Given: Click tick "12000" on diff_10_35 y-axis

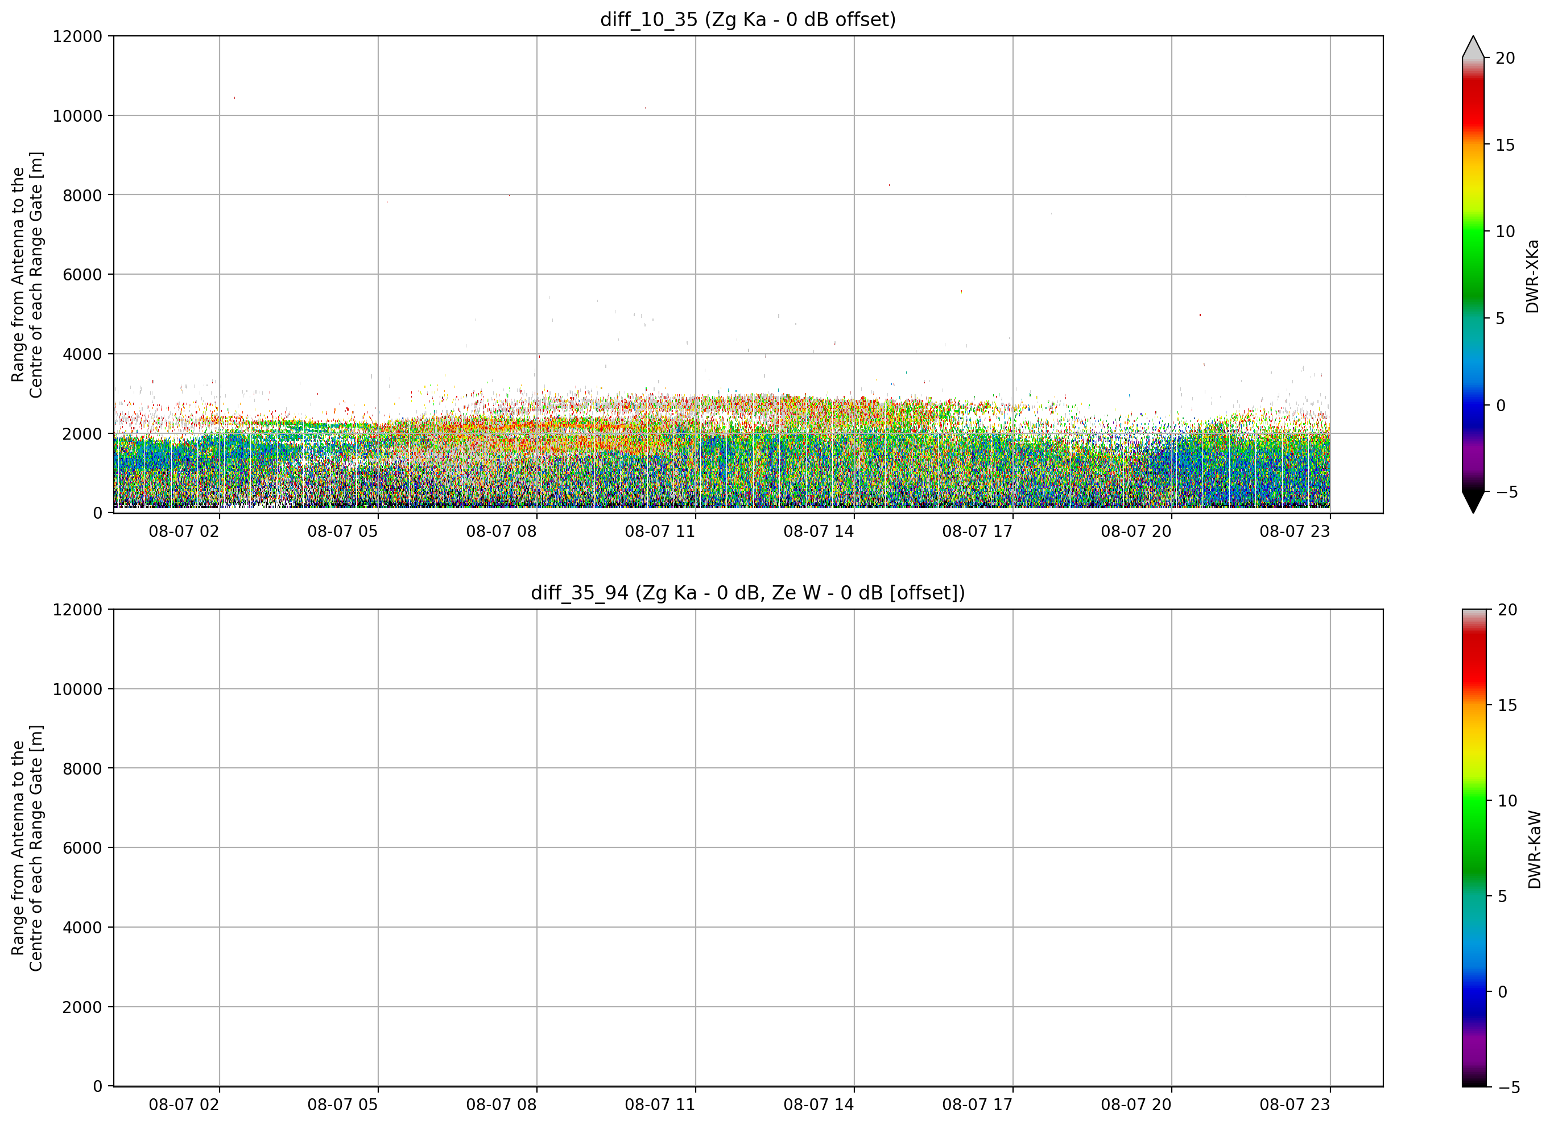Looking at the screenshot, I should [x=77, y=36].
